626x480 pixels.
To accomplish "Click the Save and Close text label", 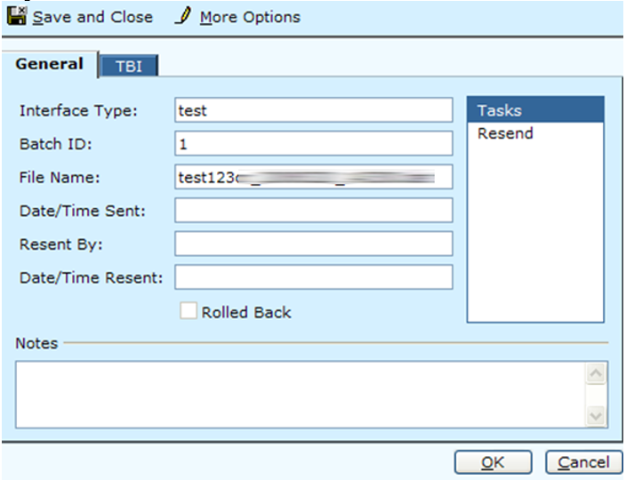I will point(92,17).
